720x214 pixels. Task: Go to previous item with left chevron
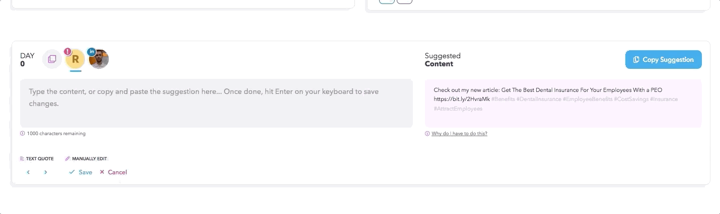tap(28, 172)
